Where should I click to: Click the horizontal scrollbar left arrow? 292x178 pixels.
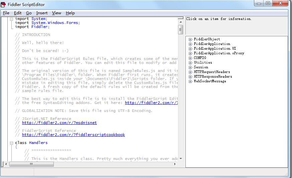click(x=6, y=164)
